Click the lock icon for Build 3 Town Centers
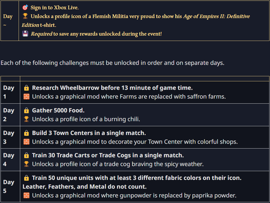Viewport: 270px width, 203px height. click(26, 133)
